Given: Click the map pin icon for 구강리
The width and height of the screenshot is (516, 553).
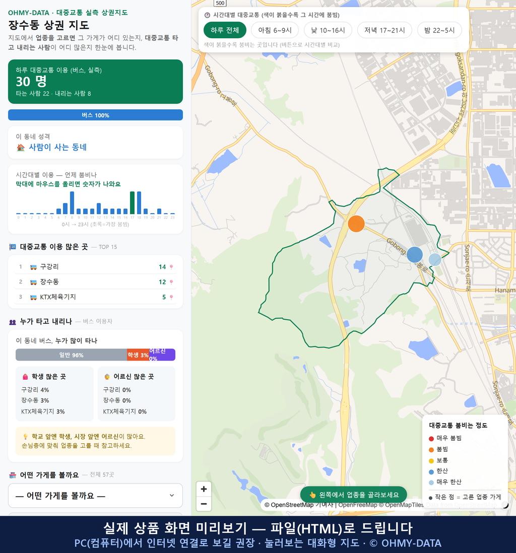Looking at the screenshot, I should coord(171,267).
